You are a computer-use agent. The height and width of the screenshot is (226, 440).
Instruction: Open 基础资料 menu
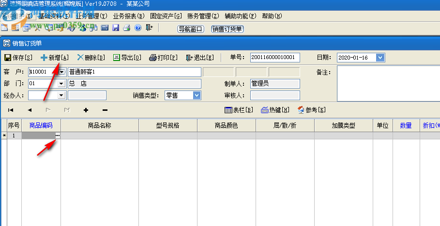pyautogui.click(x=54, y=16)
